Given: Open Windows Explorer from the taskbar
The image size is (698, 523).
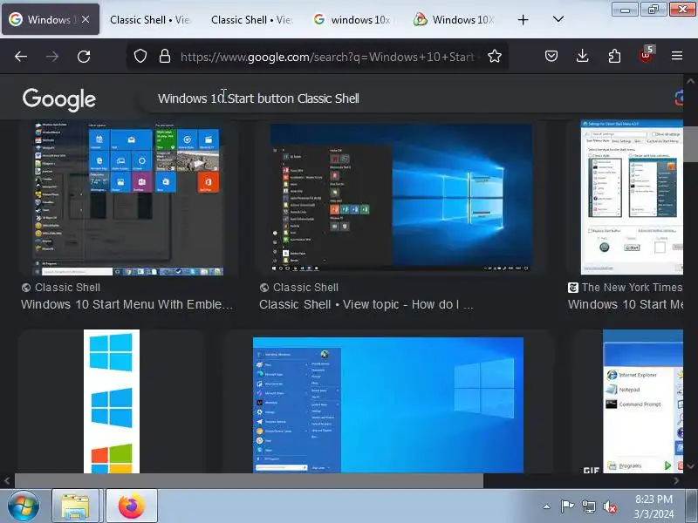Looking at the screenshot, I should [x=75, y=506].
